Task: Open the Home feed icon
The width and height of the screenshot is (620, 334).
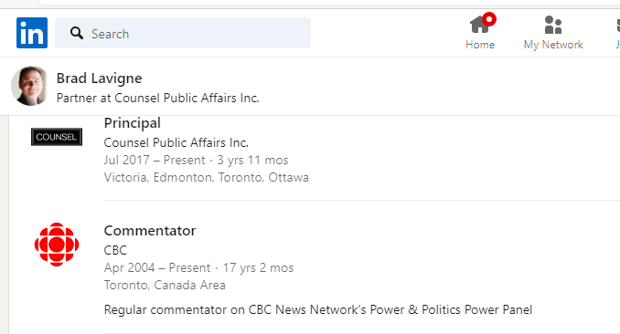Action: coord(479,25)
